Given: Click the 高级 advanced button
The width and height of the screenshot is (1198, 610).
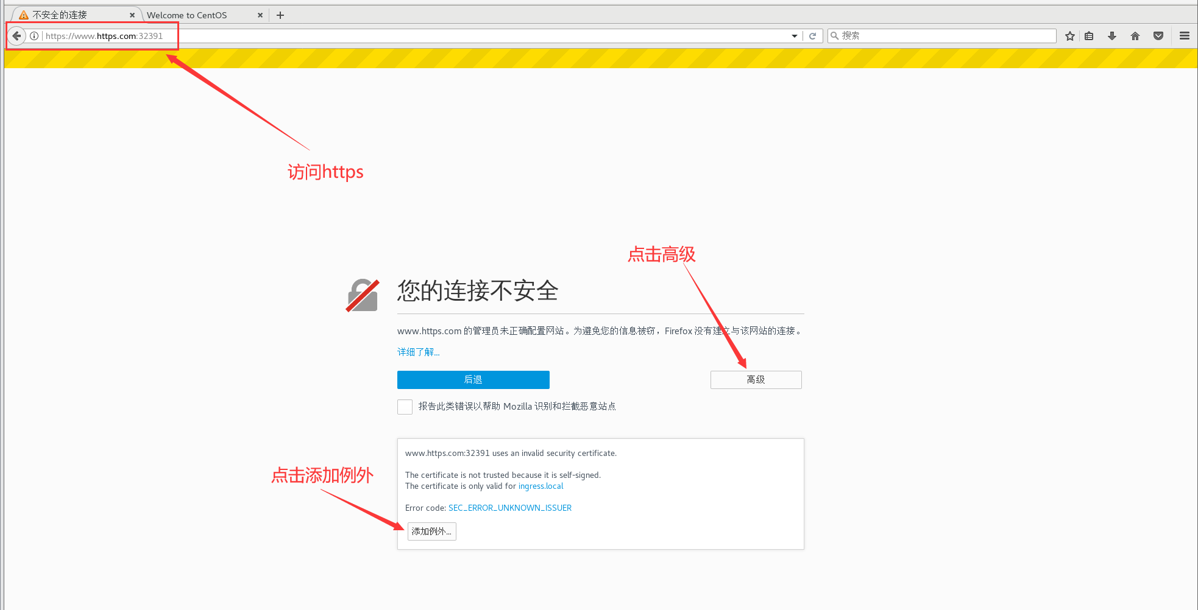Looking at the screenshot, I should tap(756, 380).
